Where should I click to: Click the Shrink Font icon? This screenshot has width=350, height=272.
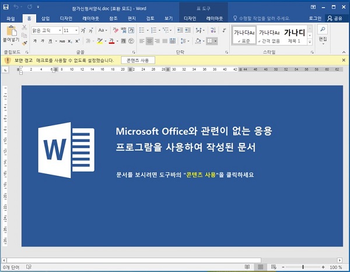coord(91,30)
